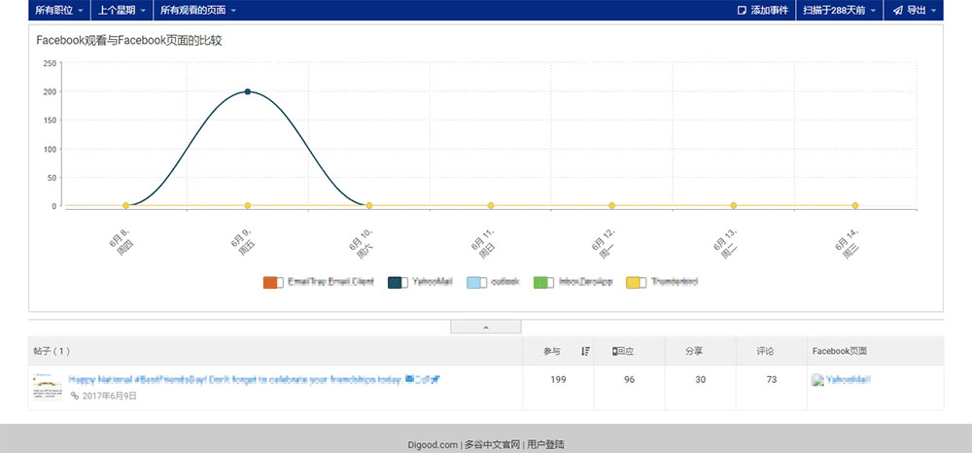Click the icon before 回应 column header
Image resolution: width=972 pixels, height=453 pixels.
[615, 351]
